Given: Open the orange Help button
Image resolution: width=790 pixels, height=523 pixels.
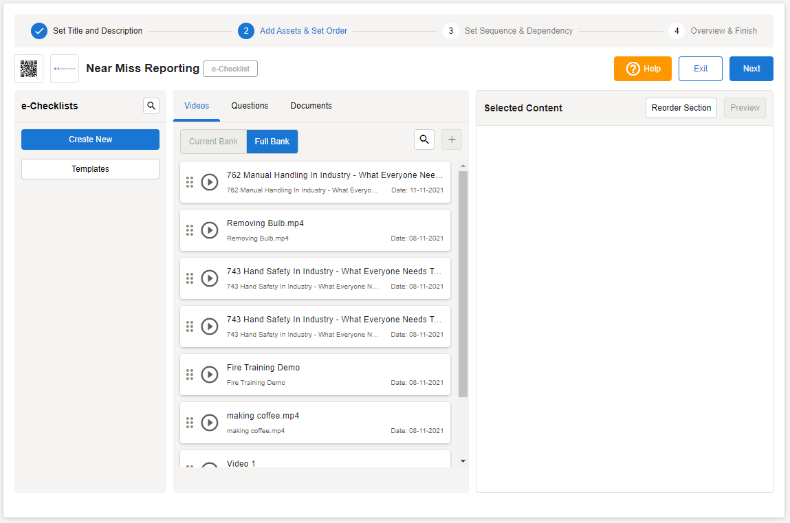Looking at the screenshot, I should pos(642,69).
